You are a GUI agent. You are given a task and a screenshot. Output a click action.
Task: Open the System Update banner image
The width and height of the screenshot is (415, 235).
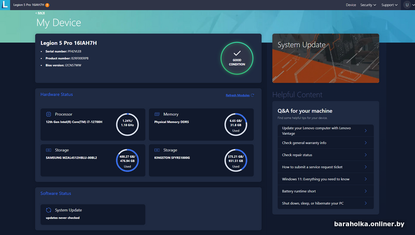tap(326, 58)
